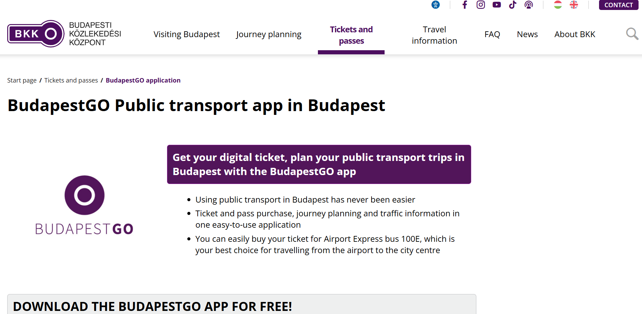This screenshot has height=314, width=642.
Task: Open the About BKK menu
Action: 575,34
